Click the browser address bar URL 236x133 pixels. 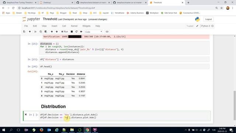[x=58, y=8]
